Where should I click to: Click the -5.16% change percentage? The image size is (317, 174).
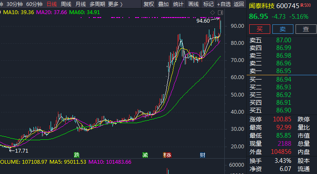pos(299,17)
